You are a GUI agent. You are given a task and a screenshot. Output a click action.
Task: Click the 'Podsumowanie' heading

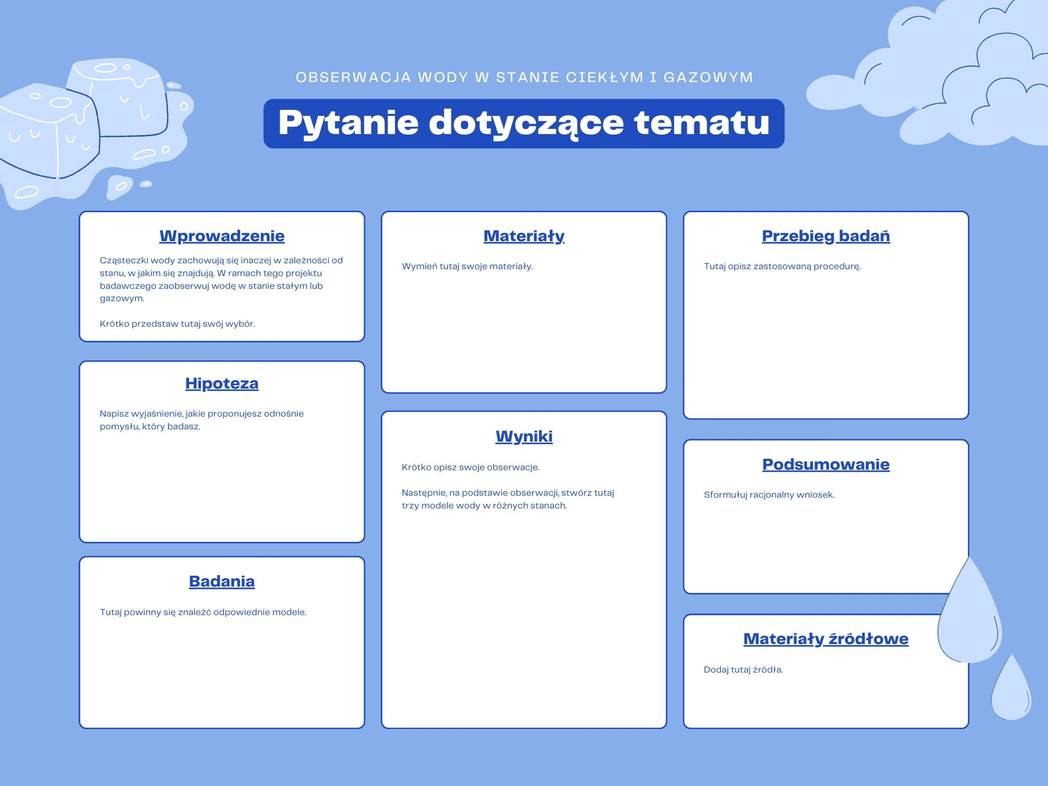pyautogui.click(x=826, y=464)
